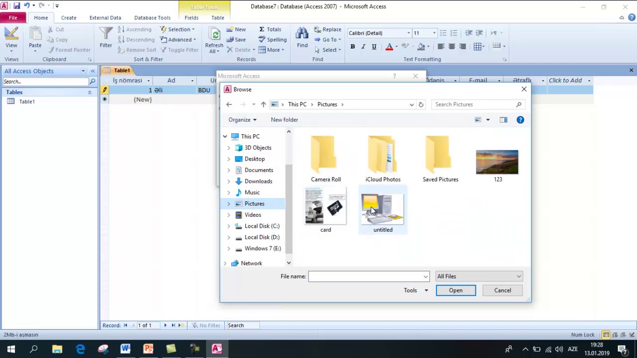Expand the Downloads node arrow
This screenshot has height=358, width=637.
pyautogui.click(x=229, y=181)
